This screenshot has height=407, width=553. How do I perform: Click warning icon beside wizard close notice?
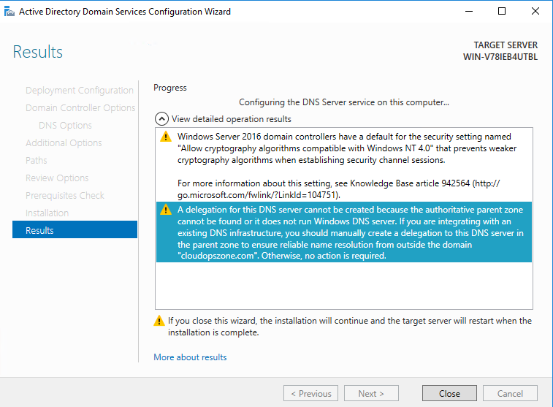point(159,321)
